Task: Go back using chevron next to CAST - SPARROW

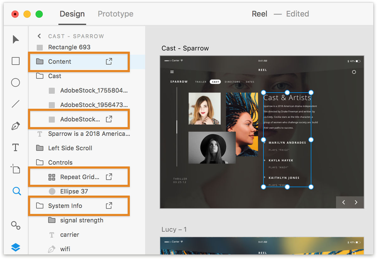Action: click(x=39, y=36)
